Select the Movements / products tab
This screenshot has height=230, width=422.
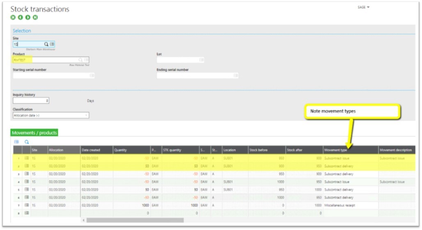pyautogui.click(x=34, y=133)
